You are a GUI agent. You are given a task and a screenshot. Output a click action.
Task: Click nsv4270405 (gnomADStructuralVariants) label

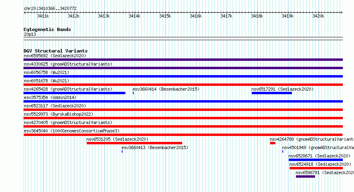(68, 122)
